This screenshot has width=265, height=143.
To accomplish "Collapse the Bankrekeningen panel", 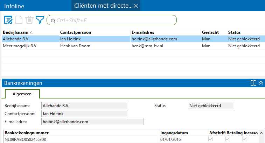I will [x=261, y=83].
